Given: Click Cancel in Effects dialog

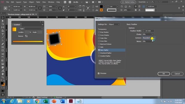Looking at the screenshot, I should point(177,74).
